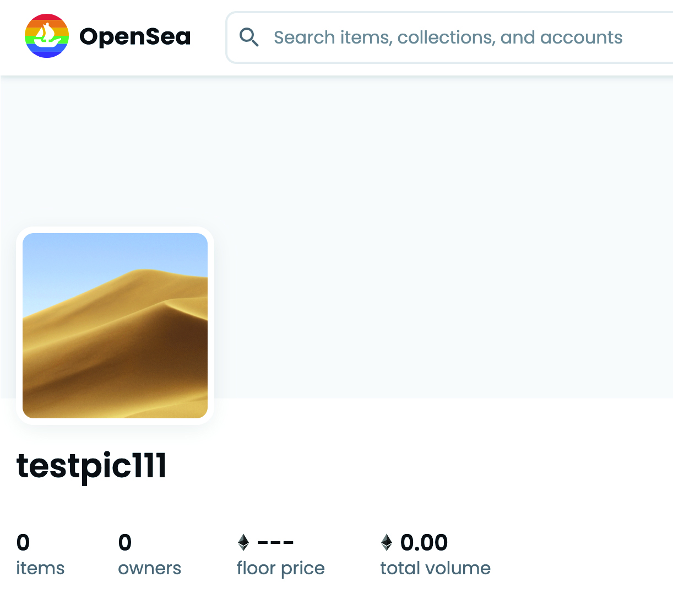Click the "owners" stat label
Viewport: 673px width, 593px height.
(149, 568)
